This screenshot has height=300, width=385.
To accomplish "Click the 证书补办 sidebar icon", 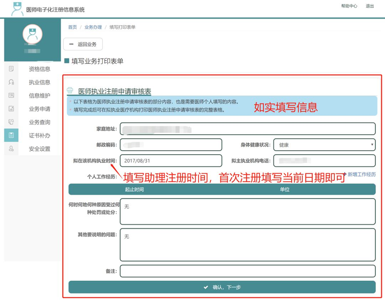I will pos(11,135).
